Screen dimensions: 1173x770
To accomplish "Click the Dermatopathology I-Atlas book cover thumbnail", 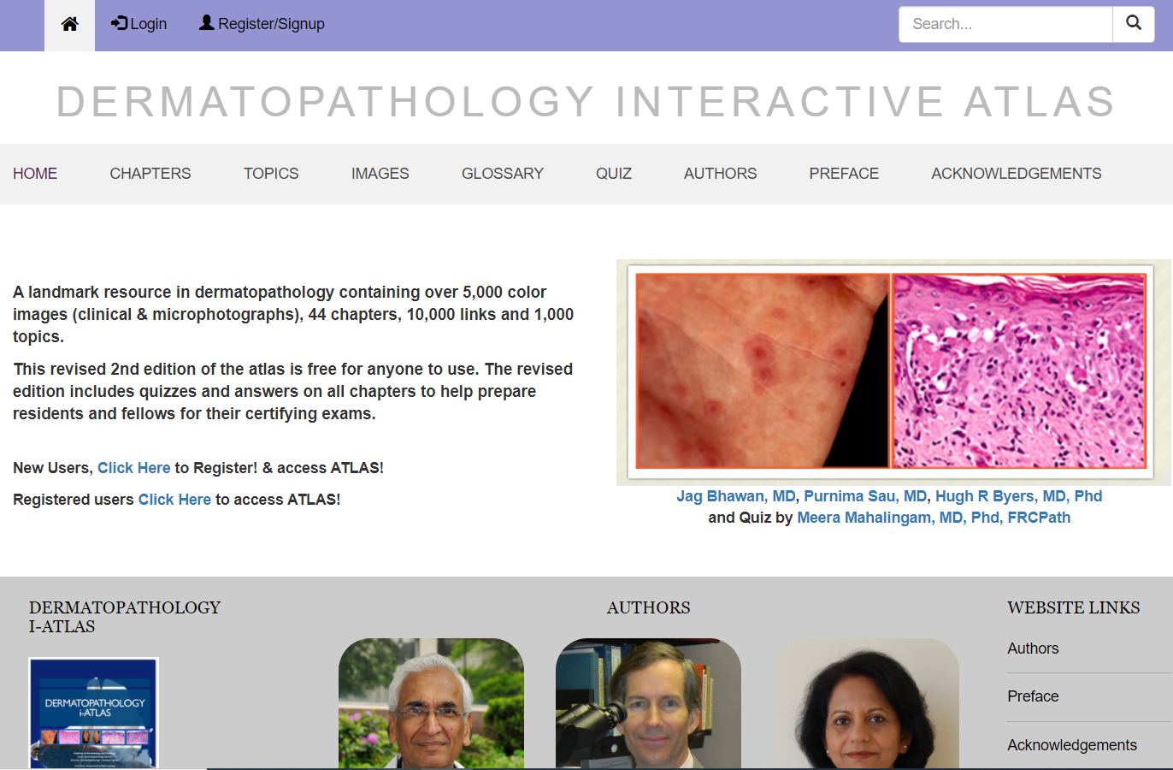I will 94,713.
